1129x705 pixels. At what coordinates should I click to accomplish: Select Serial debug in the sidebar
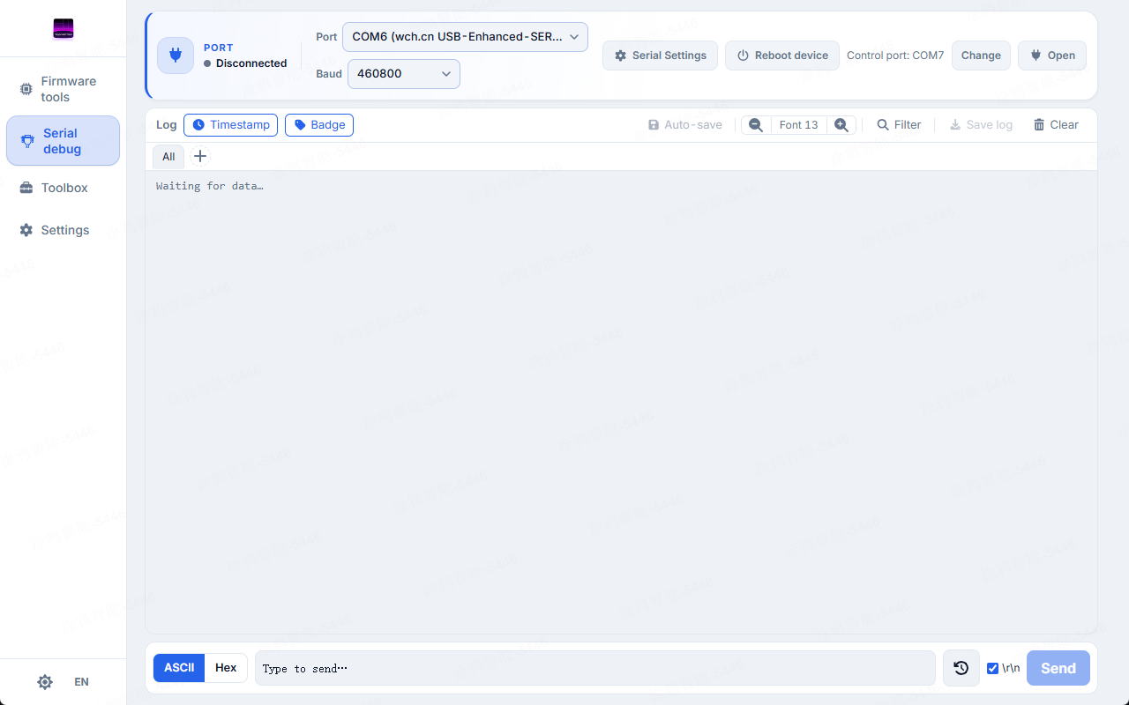63,141
